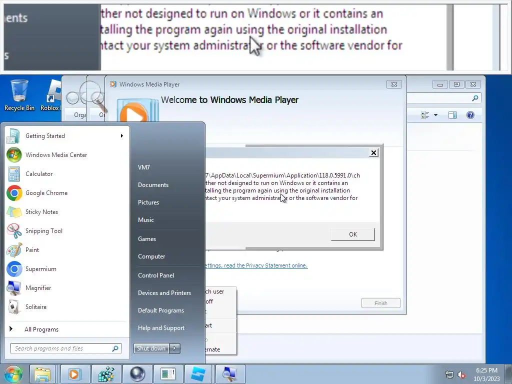Open Default Programs
Screen dimensions: 512x384
161,310
